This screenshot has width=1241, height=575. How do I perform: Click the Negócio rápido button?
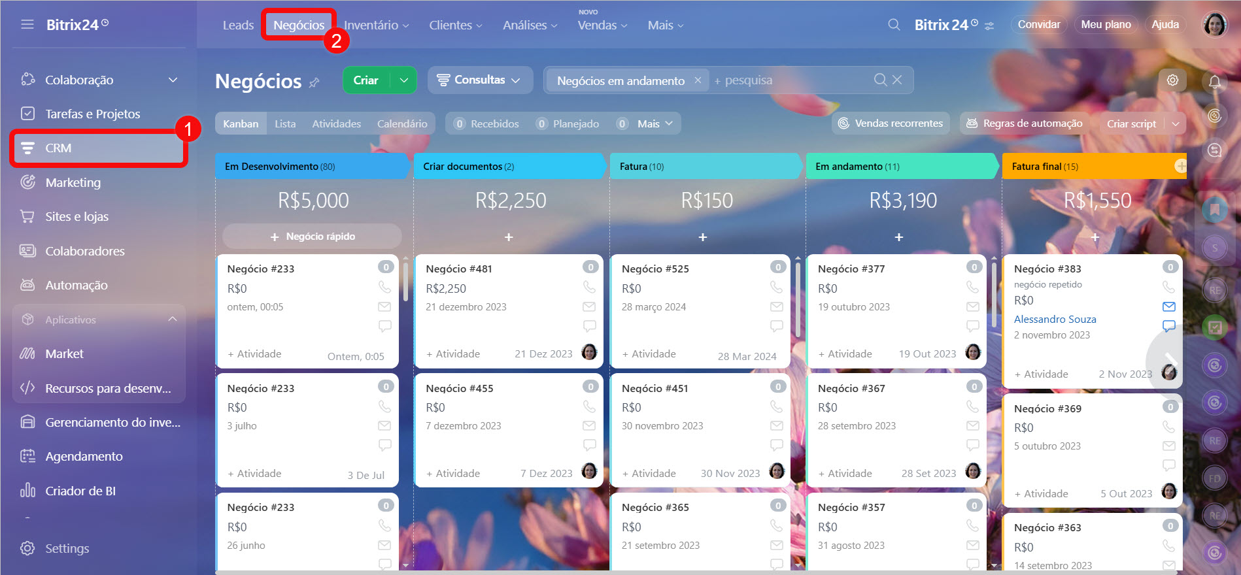(x=312, y=236)
